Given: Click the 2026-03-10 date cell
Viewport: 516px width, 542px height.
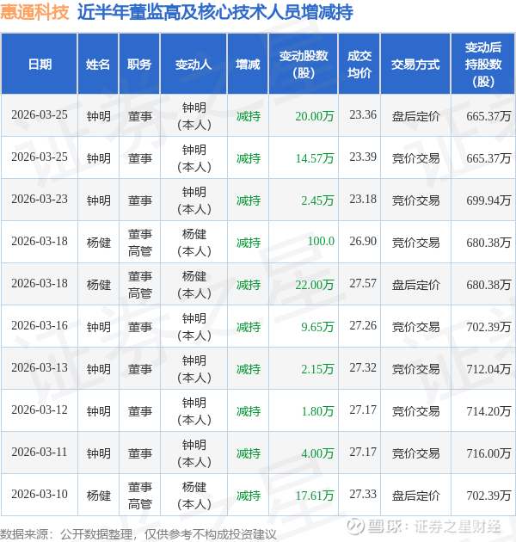Looking at the screenshot, I should click(x=40, y=495).
